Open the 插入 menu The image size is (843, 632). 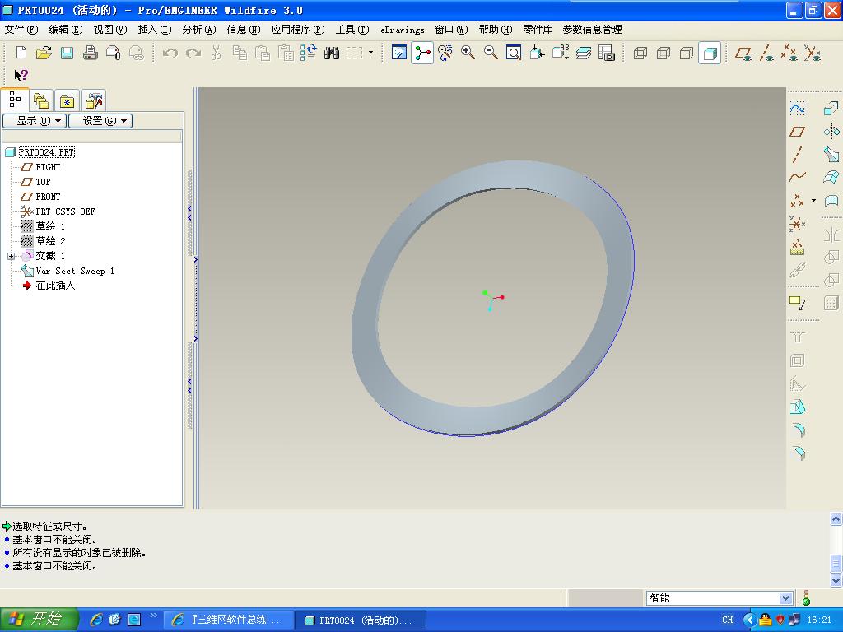coord(155,30)
